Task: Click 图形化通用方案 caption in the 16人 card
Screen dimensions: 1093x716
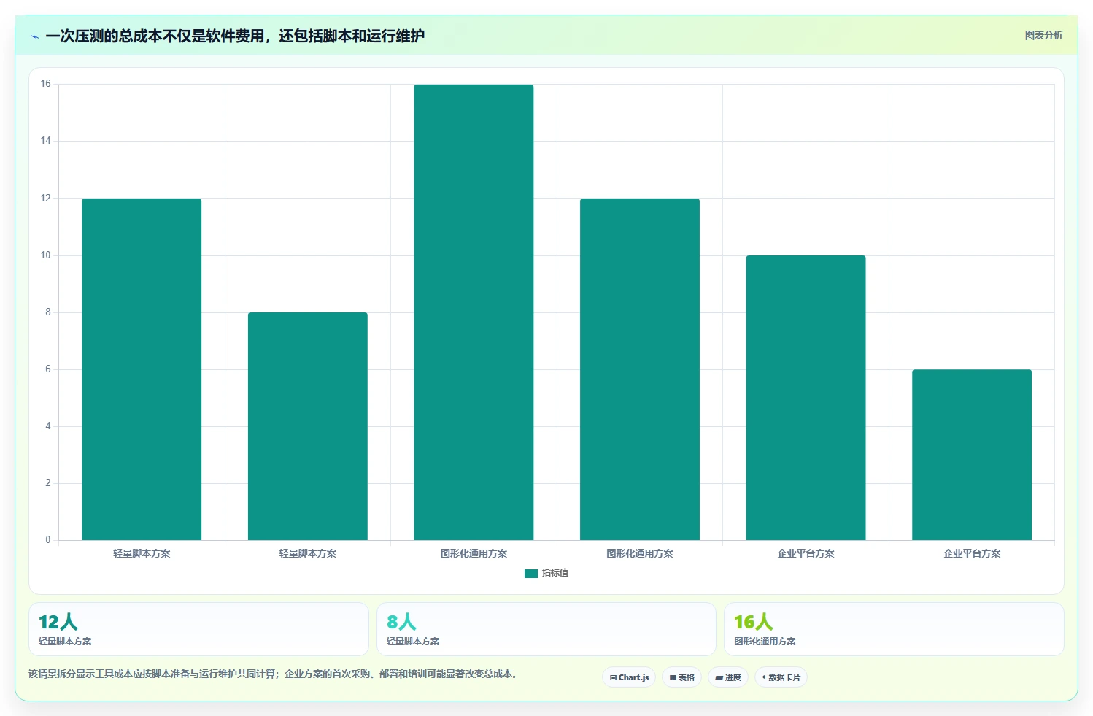Action: click(x=765, y=642)
